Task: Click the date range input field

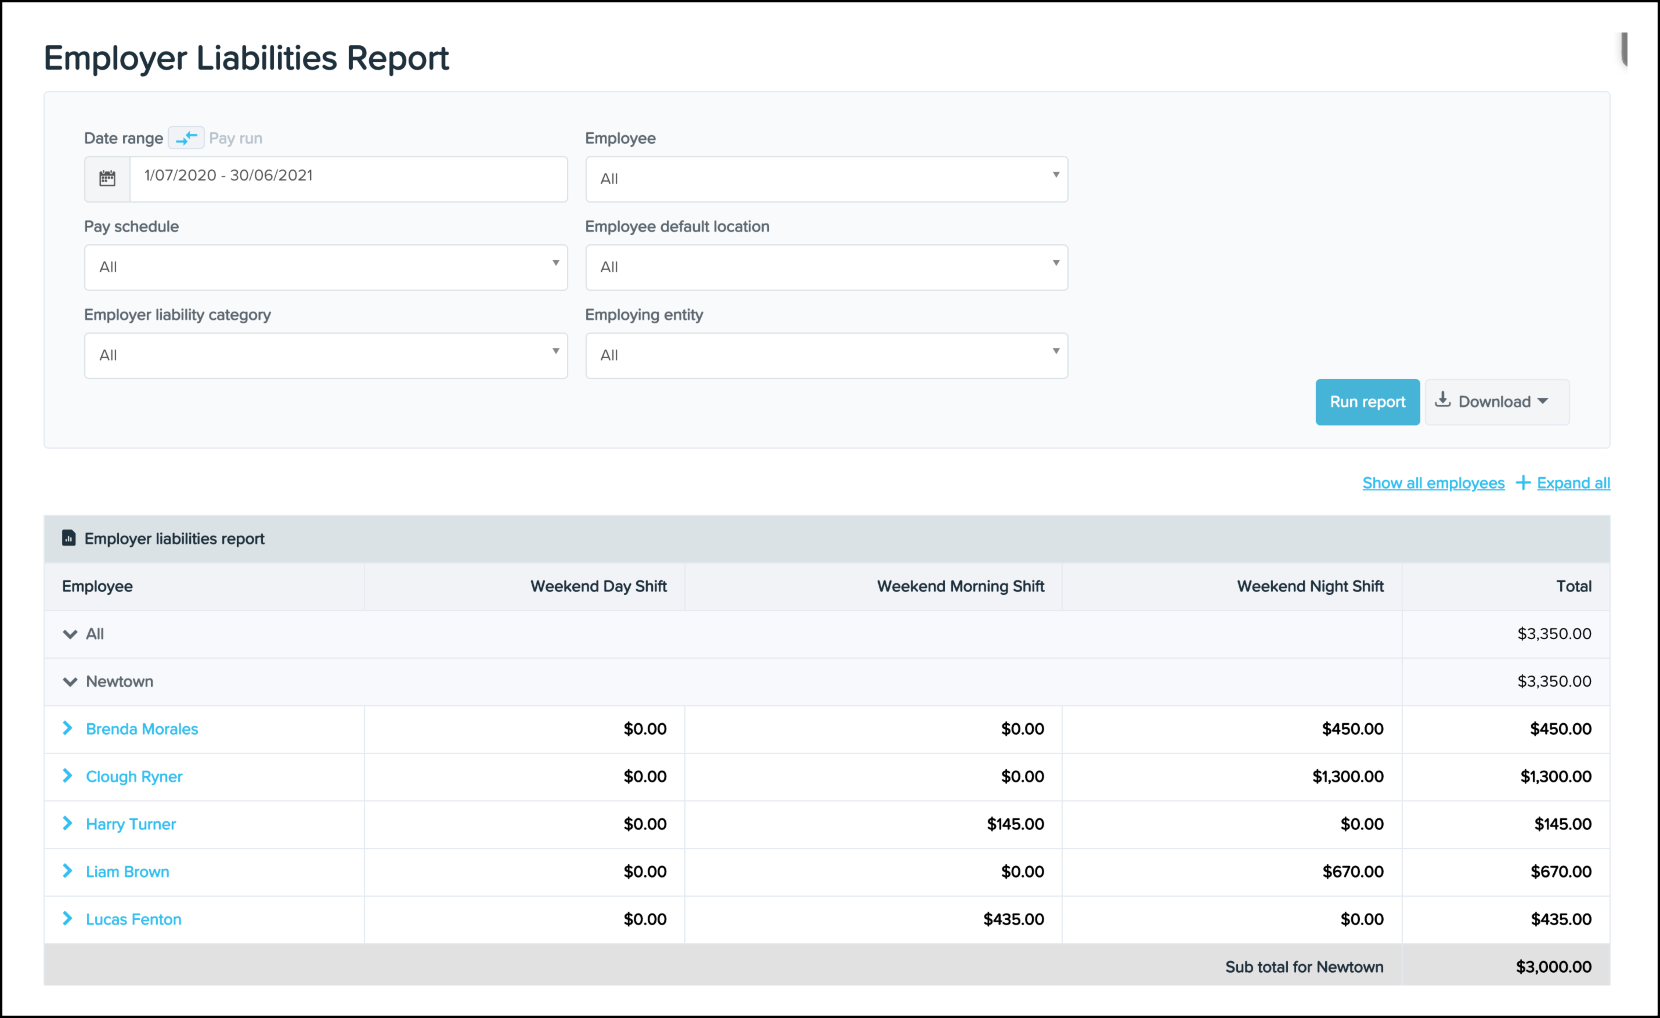Action: click(x=348, y=179)
